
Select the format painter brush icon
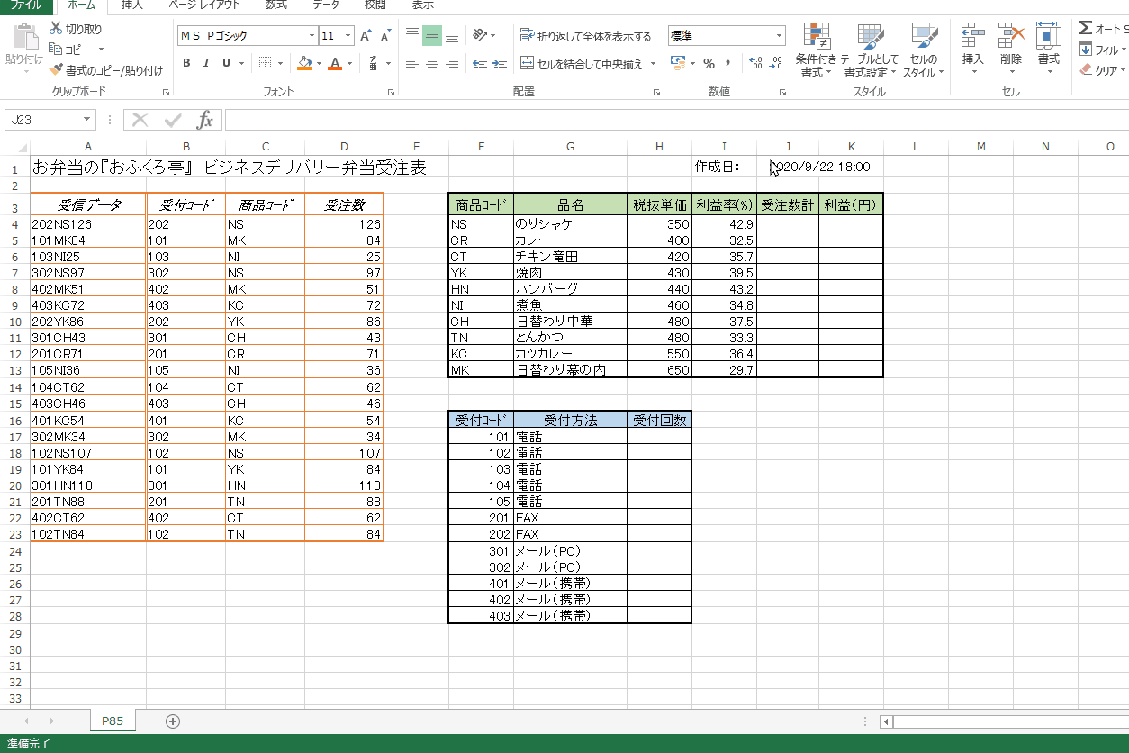pyautogui.click(x=56, y=69)
